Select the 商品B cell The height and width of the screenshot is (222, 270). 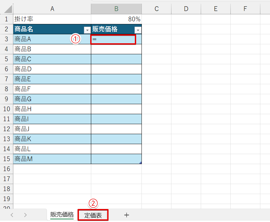52,49
